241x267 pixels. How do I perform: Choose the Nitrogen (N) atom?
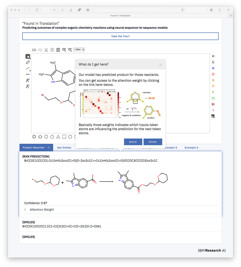click(213, 68)
